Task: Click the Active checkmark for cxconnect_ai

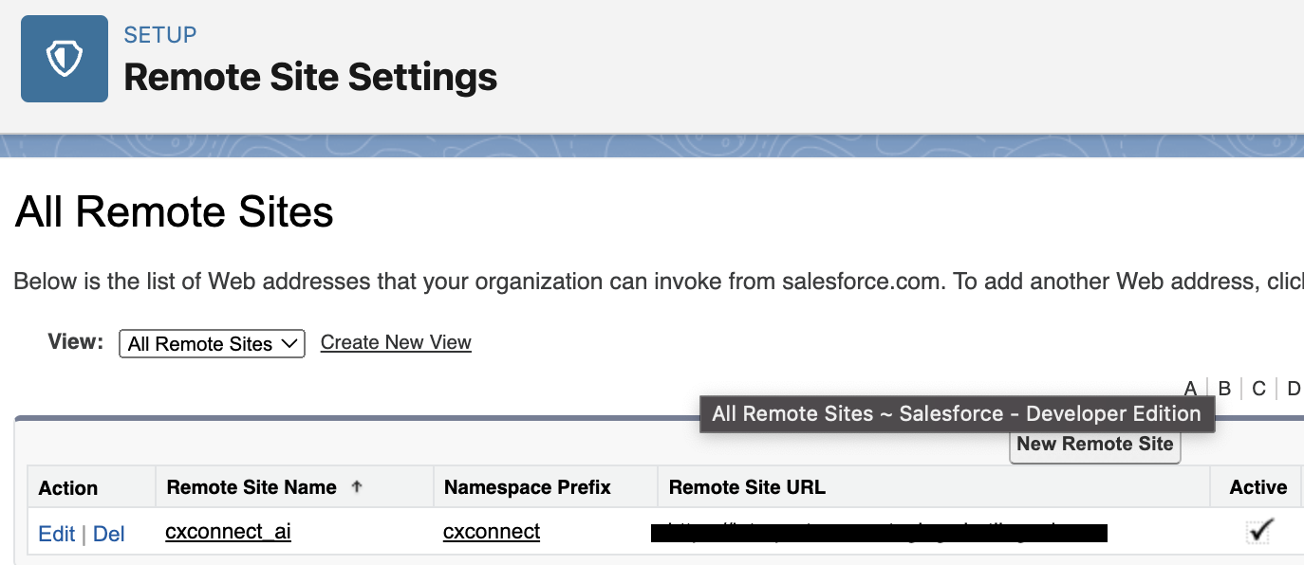Action: [x=1258, y=532]
